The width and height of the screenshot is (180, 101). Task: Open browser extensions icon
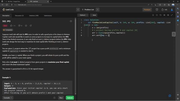click(160, 5)
